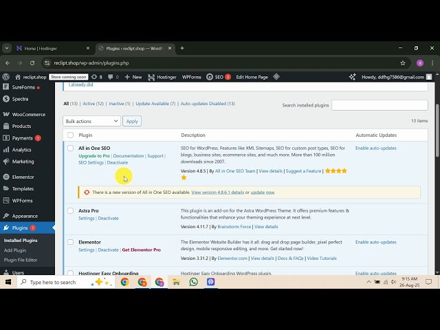Click the volume icon in system tray
The width and height of the screenshot is (440, 330).
point(393,282)
